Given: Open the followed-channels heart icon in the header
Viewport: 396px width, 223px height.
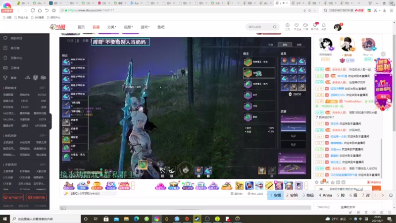Looking at the screenshot, I should (297, 26).
